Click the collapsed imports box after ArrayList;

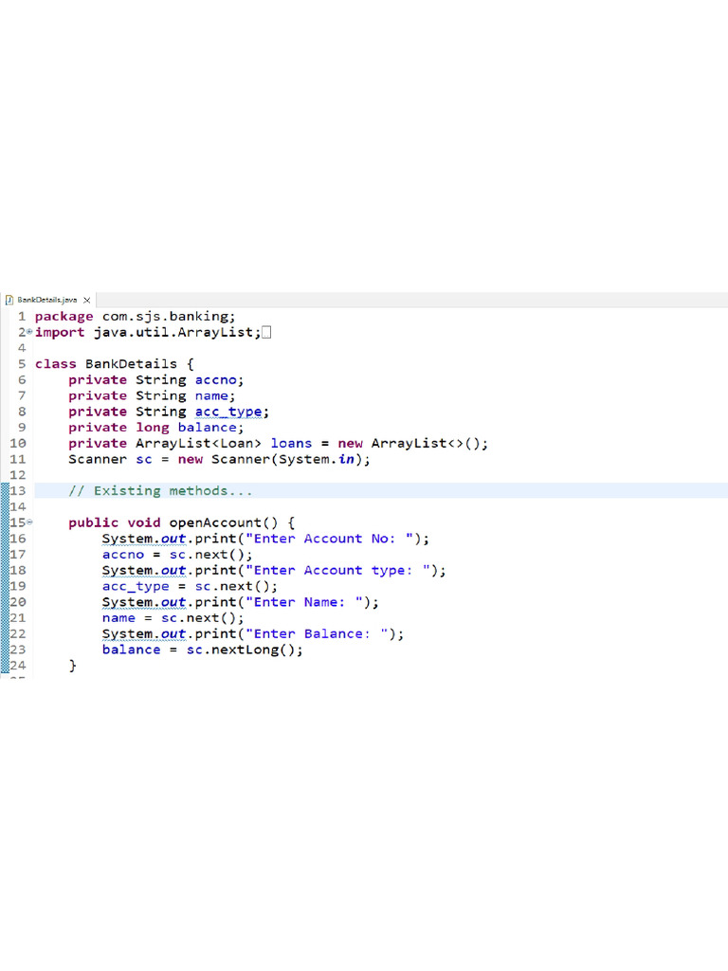266,333
